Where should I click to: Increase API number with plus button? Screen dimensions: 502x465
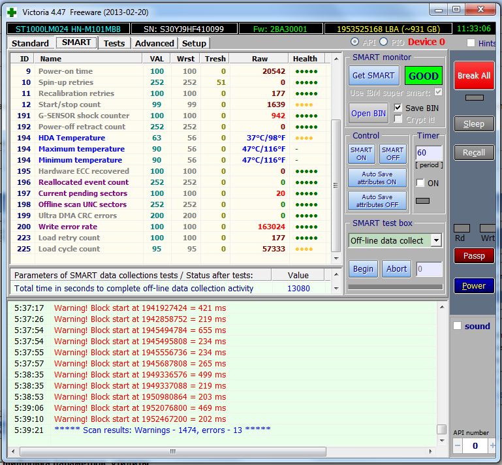point(491,446)
